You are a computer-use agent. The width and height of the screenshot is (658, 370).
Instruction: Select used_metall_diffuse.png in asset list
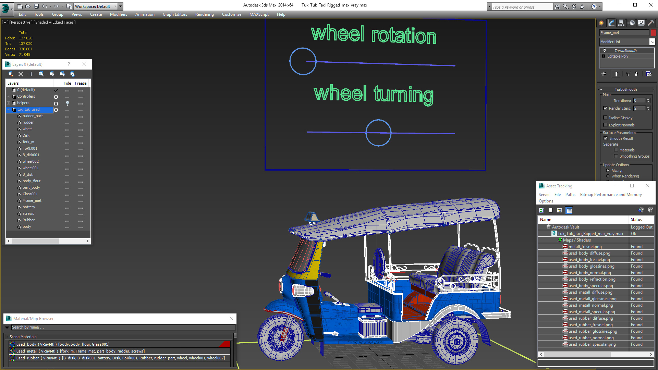pos(590,292)
